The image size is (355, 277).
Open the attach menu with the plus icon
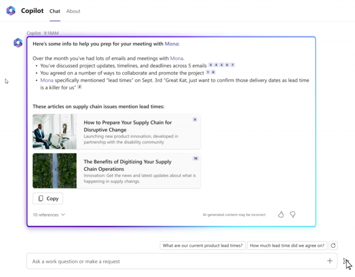330,261
